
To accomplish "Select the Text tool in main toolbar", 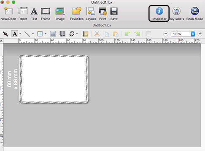I will point(34,11).
